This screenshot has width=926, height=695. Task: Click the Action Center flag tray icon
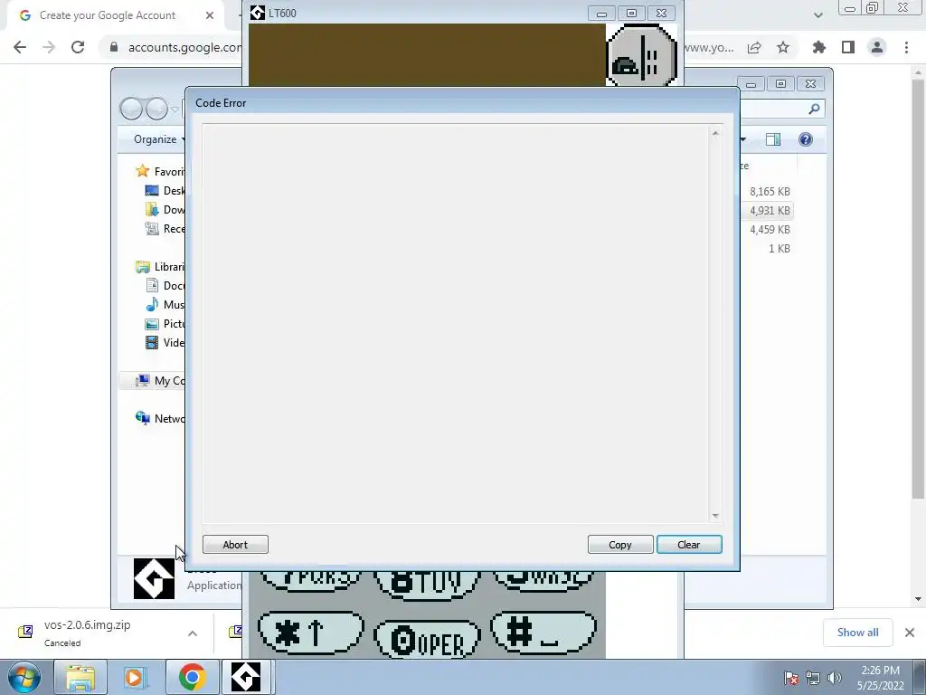(791, 678)
